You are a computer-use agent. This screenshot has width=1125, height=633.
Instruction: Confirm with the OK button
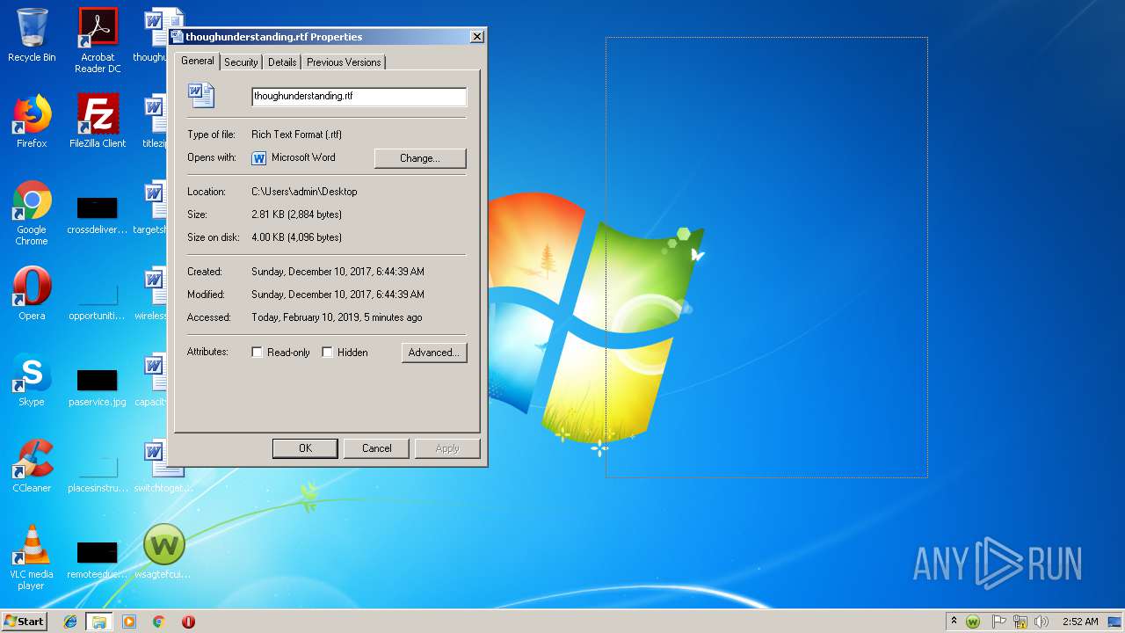click(x=305, y=448)
